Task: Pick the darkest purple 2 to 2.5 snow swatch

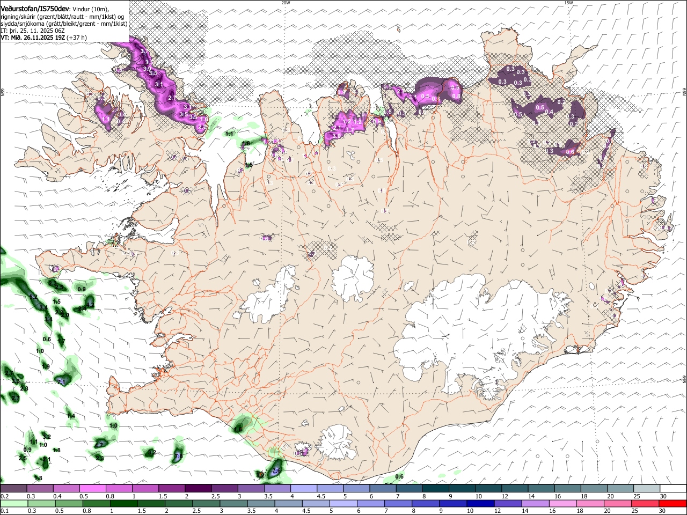Action: point(198,489)
